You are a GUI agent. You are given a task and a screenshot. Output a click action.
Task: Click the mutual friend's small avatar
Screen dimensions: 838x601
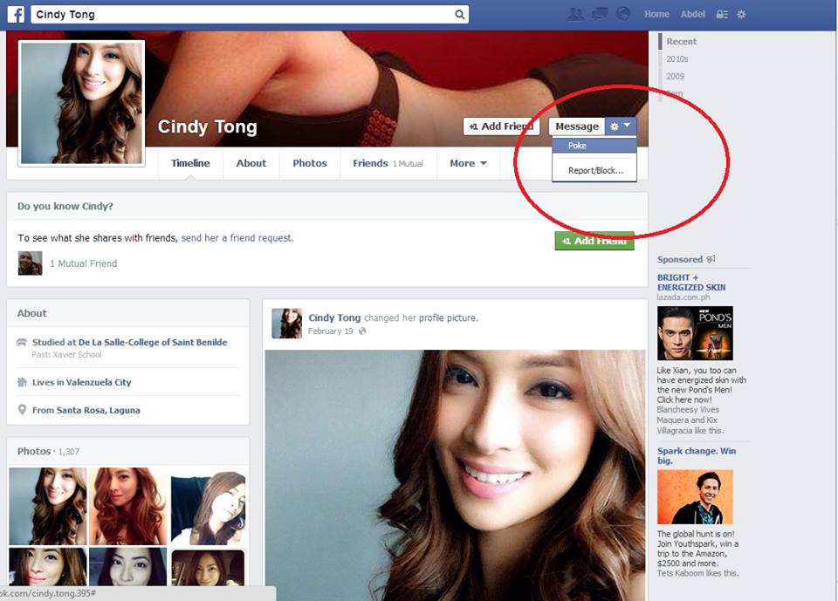coord(30,263)
